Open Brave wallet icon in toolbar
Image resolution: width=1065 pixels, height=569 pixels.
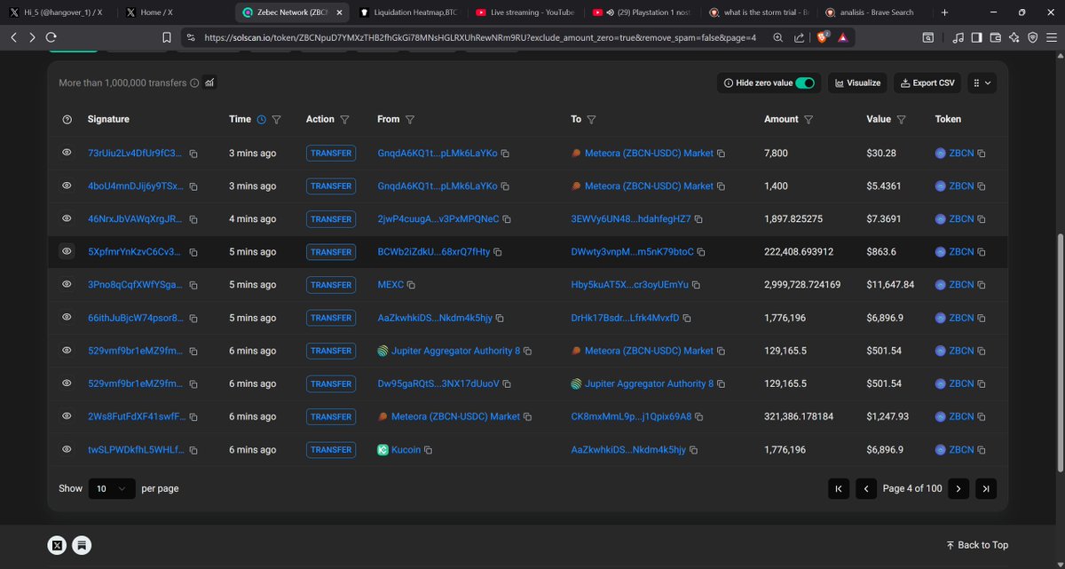pyautogui.click(x=995, y=38)
